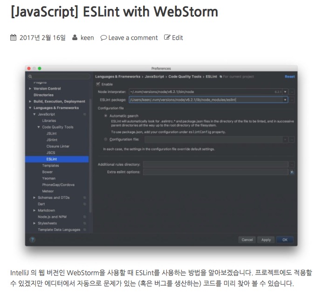Collapse the Languages & Frameworks node
324x295 pixels.
(x=30, y=108)
